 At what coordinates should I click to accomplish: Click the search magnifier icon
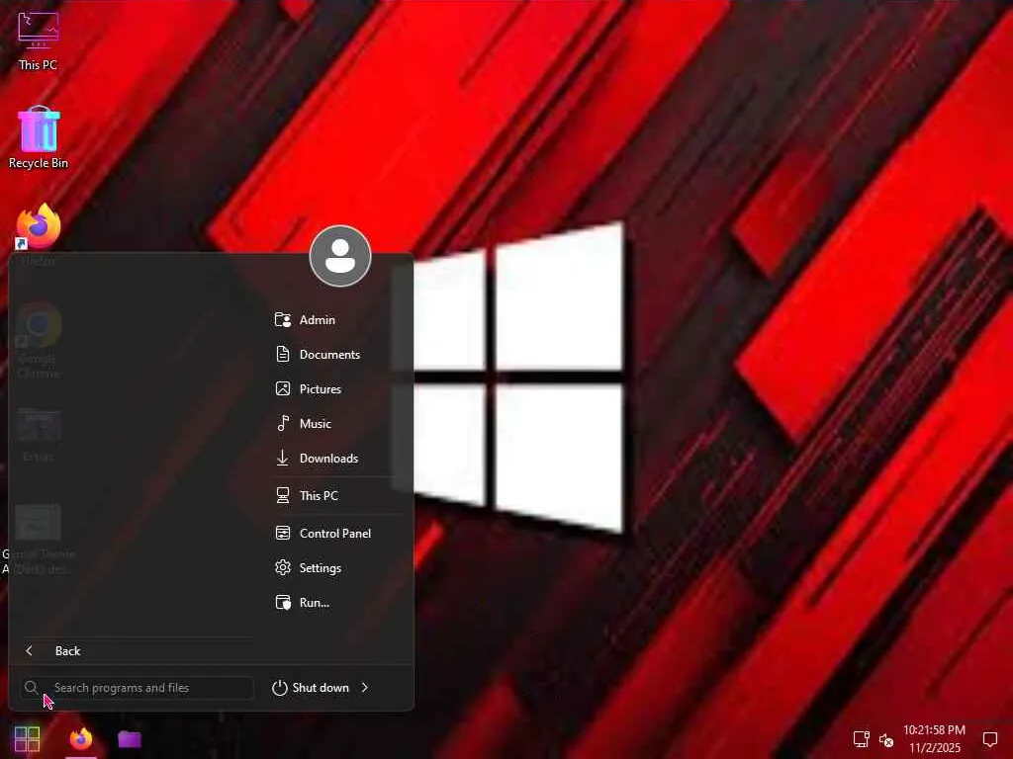(x=31, y=688)
